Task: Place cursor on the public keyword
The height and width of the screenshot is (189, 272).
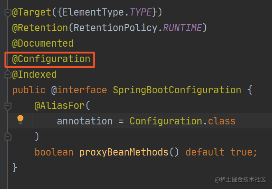Action: 29,90
